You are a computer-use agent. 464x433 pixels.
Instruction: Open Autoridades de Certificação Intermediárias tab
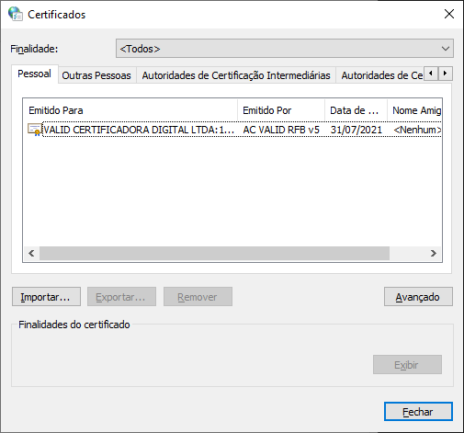point(236,75)
